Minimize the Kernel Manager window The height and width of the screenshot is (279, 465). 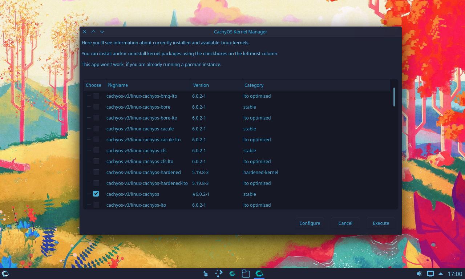click(102, 32)
